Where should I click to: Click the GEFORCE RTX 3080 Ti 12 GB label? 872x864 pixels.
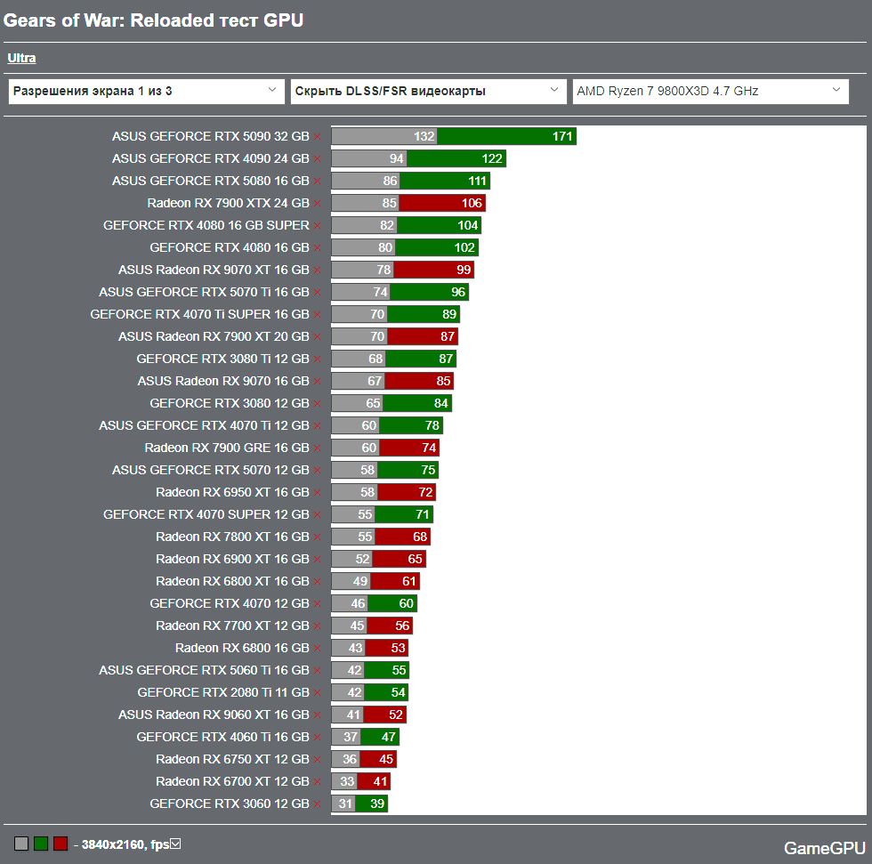(x=223, y=359)
